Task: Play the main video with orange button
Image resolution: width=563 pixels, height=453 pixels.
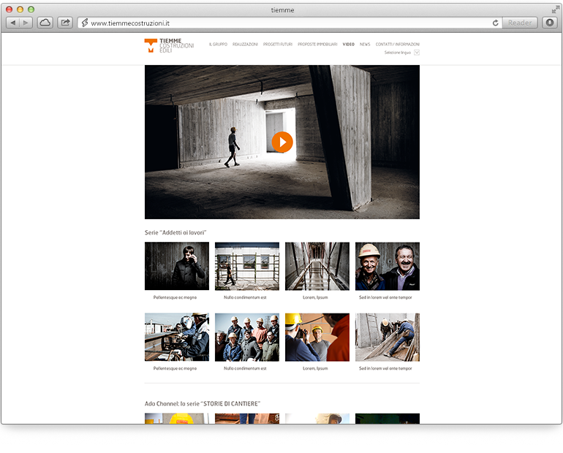Action: tap(281, 142)
